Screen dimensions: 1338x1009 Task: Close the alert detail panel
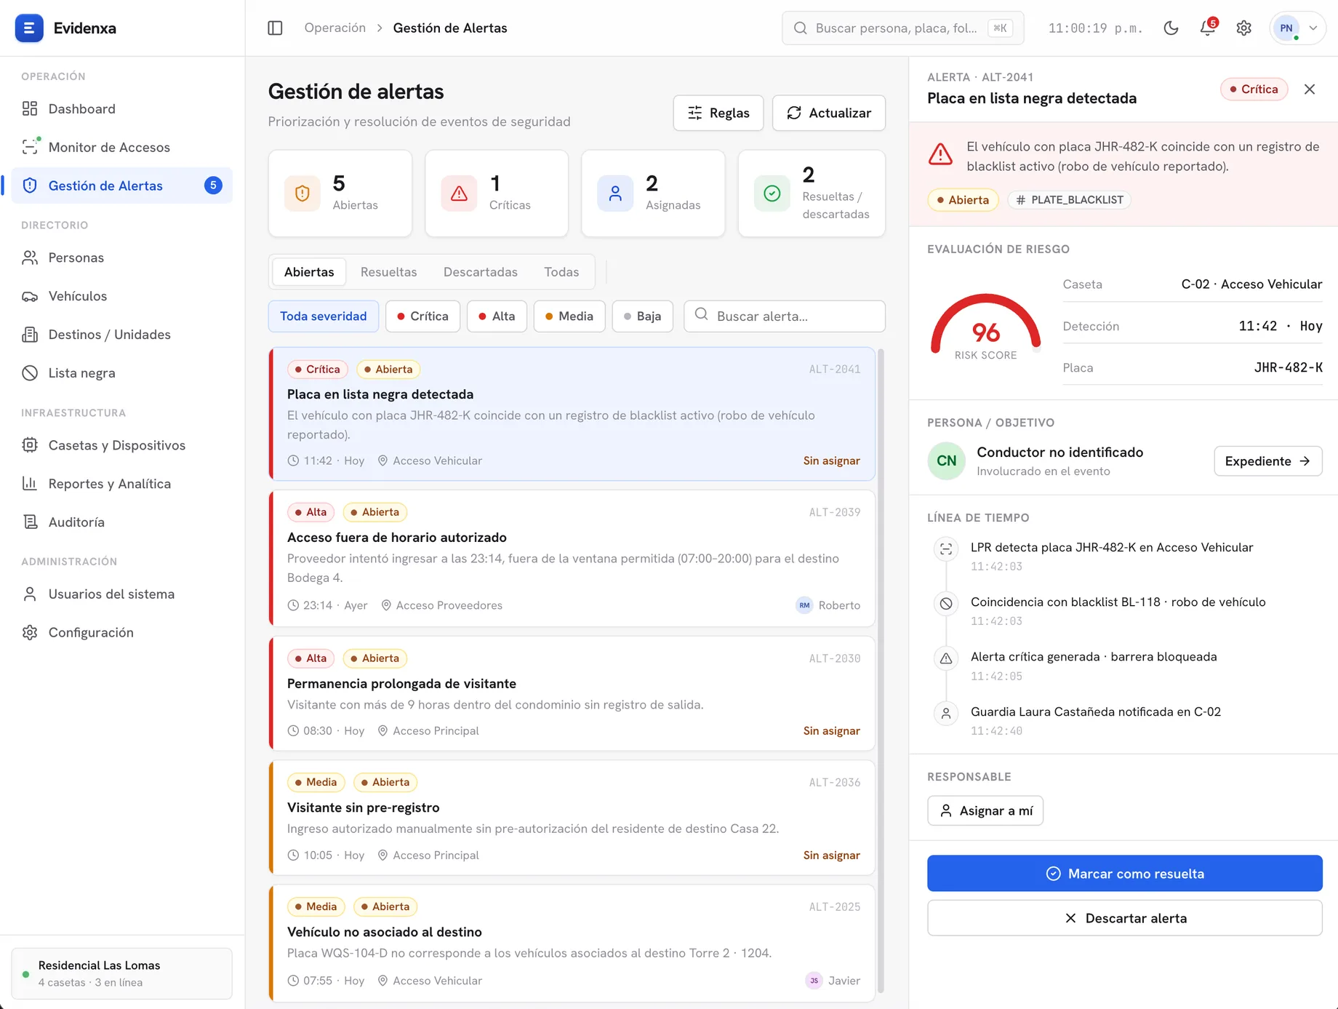tap(1310, 89)
